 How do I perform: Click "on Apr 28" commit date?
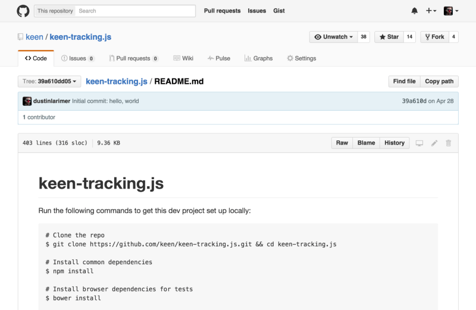(441, 101)
